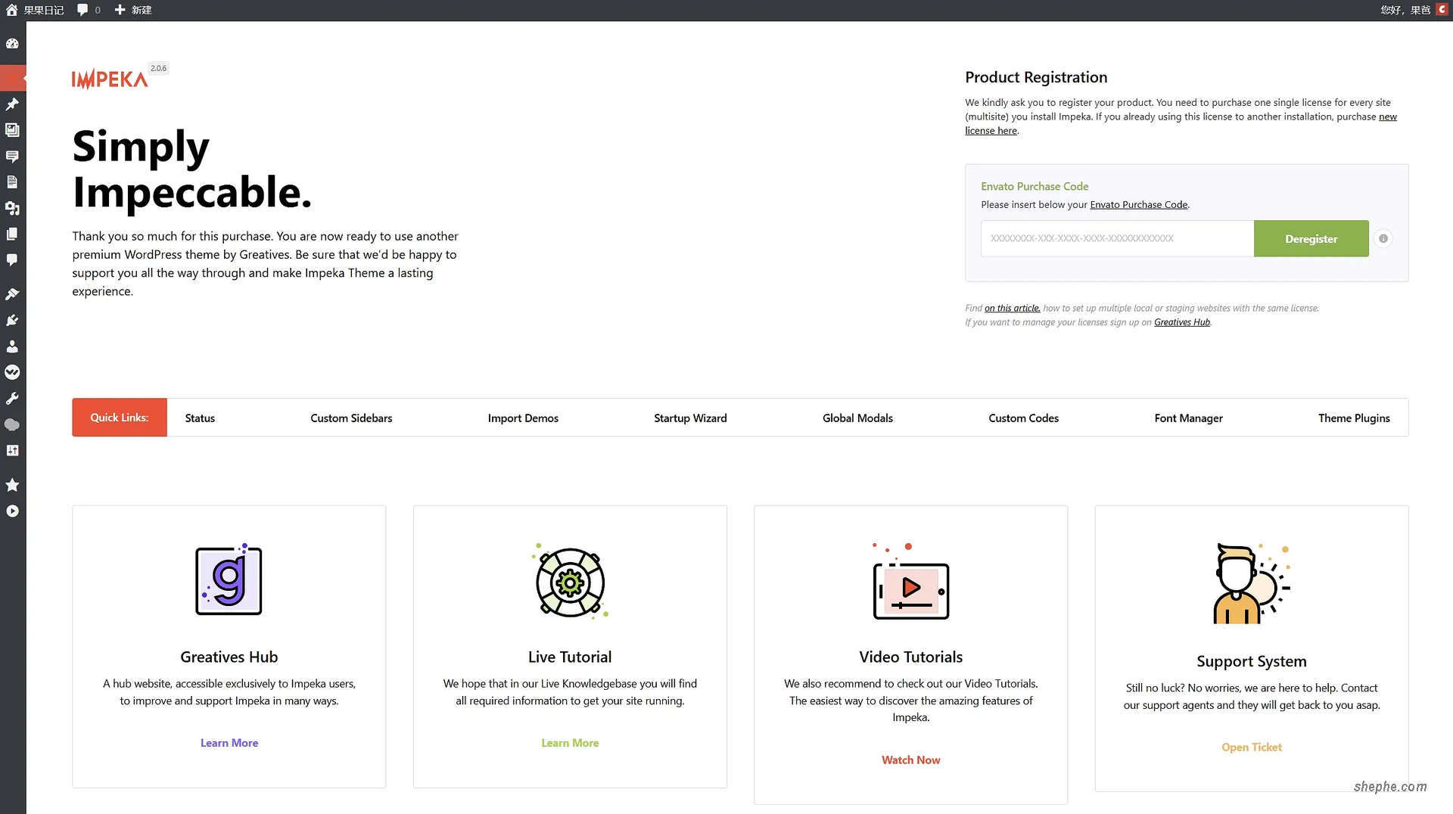Click the comments counter in the admin bar

pos(88,10)
